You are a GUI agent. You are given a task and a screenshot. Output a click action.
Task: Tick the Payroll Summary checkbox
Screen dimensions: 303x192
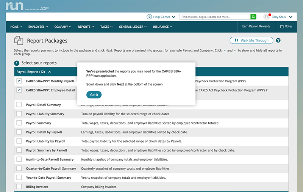coord(19,123)
